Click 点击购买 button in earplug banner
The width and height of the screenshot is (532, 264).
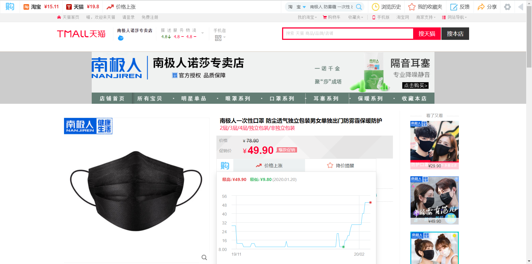click(x=415, y=86)
